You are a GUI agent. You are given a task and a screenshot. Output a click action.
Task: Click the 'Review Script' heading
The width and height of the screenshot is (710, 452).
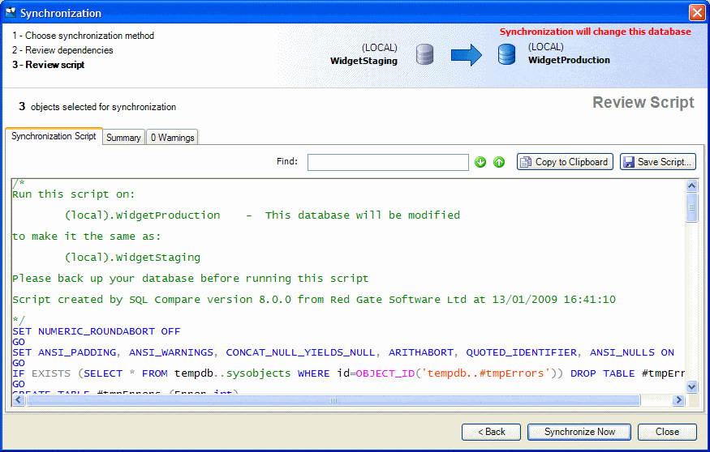tap(643, 103)
